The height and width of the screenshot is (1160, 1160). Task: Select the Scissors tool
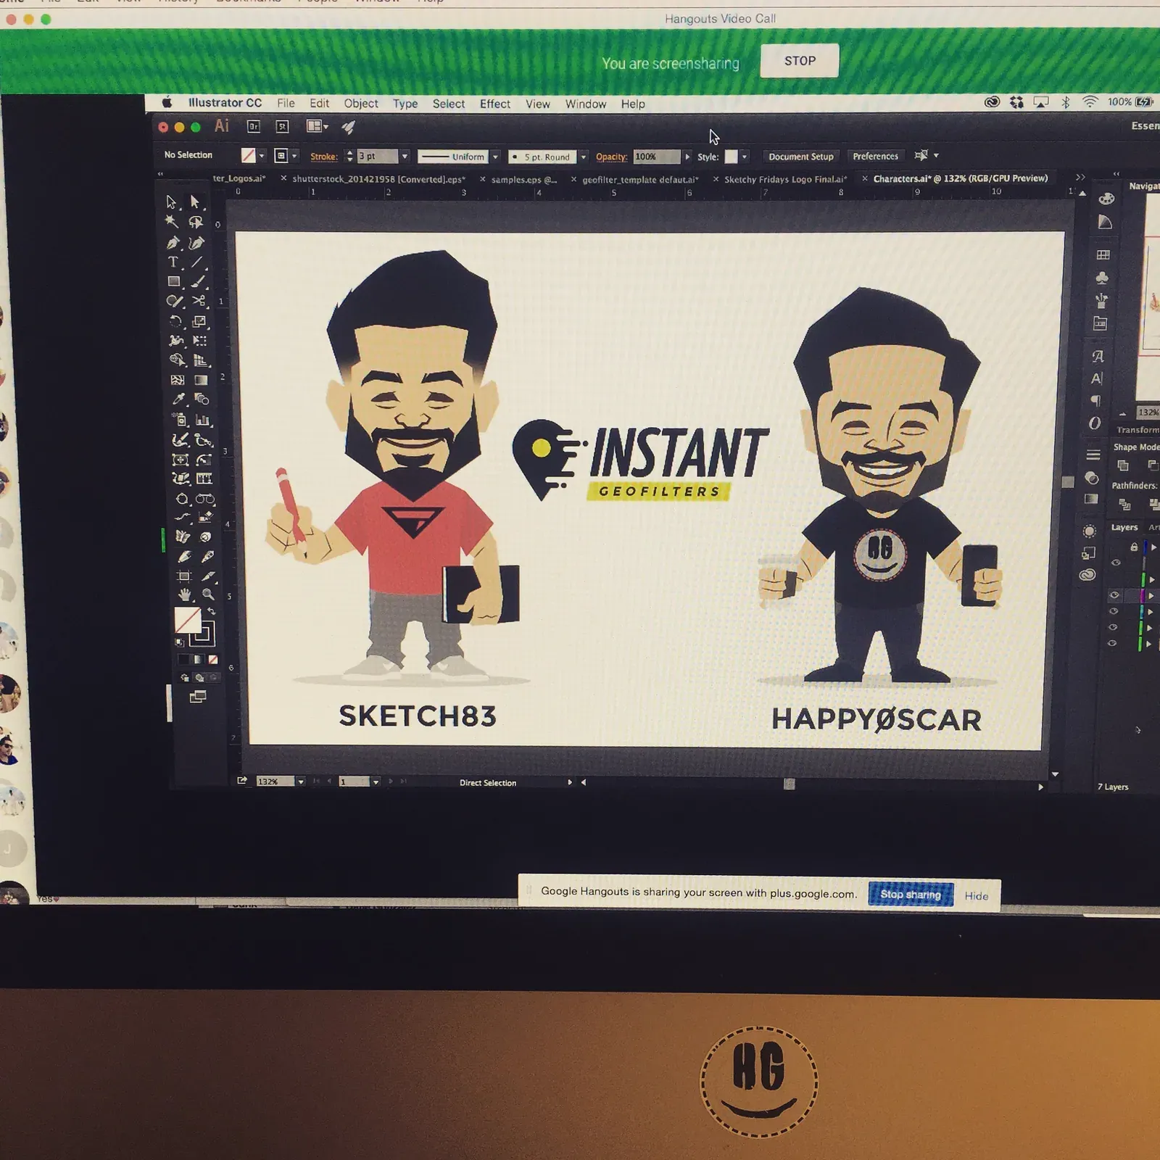point(199,301)
